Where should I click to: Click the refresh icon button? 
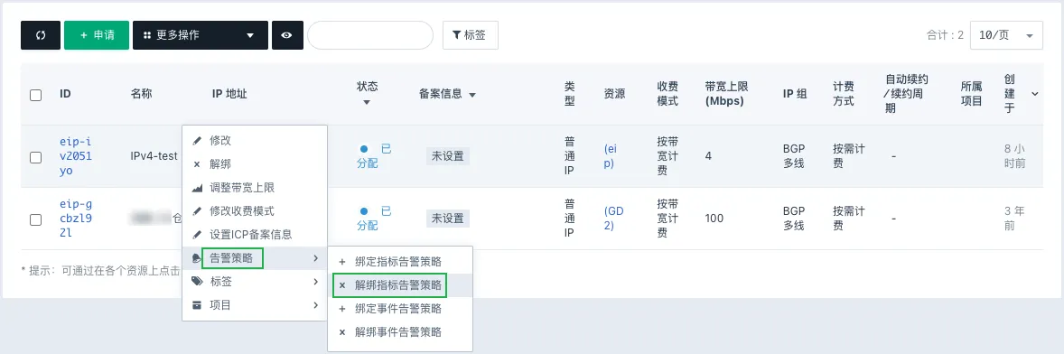coord(41,35)
